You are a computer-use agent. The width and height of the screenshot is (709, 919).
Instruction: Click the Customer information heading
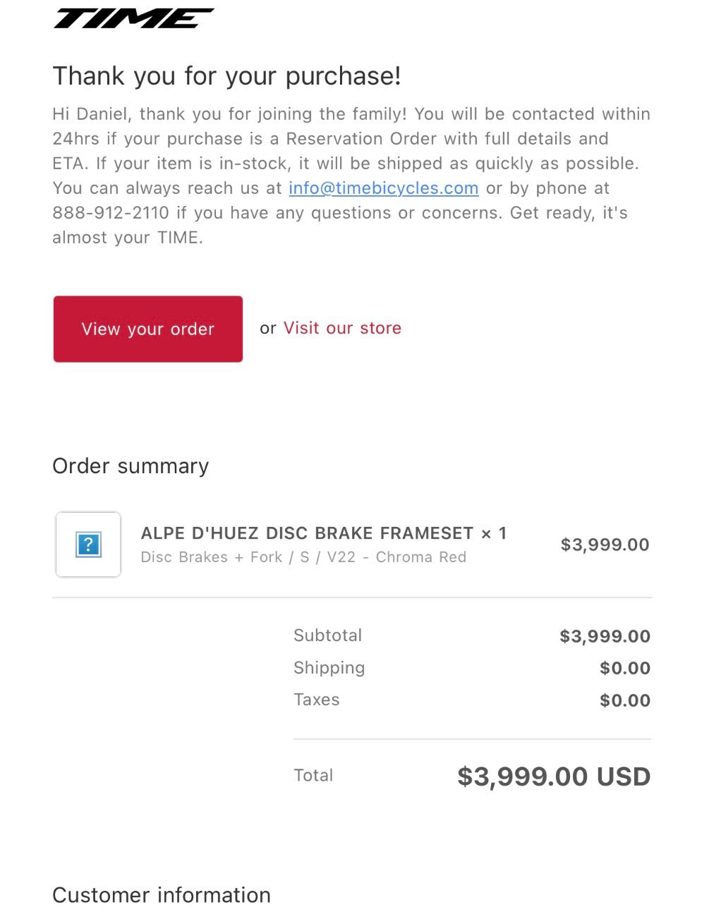pyautogui.click(x=162, y=895)
